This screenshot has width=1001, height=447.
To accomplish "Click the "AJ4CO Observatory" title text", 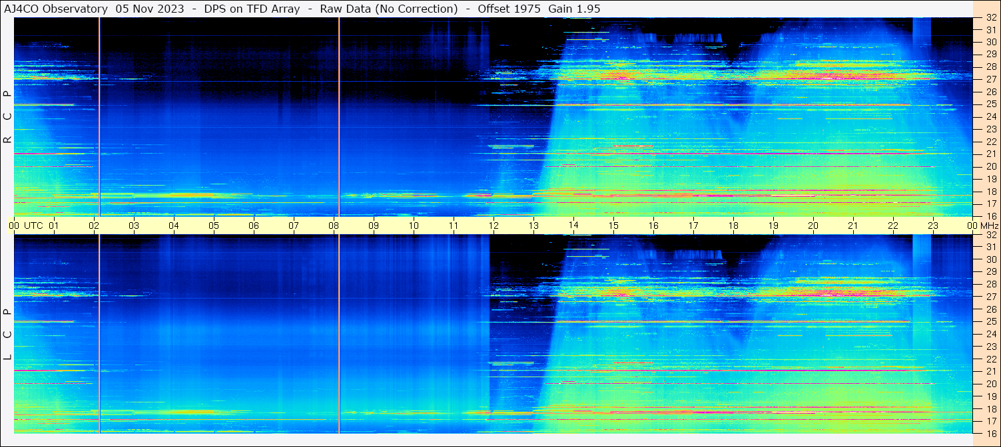I will (x=56, y=9).
